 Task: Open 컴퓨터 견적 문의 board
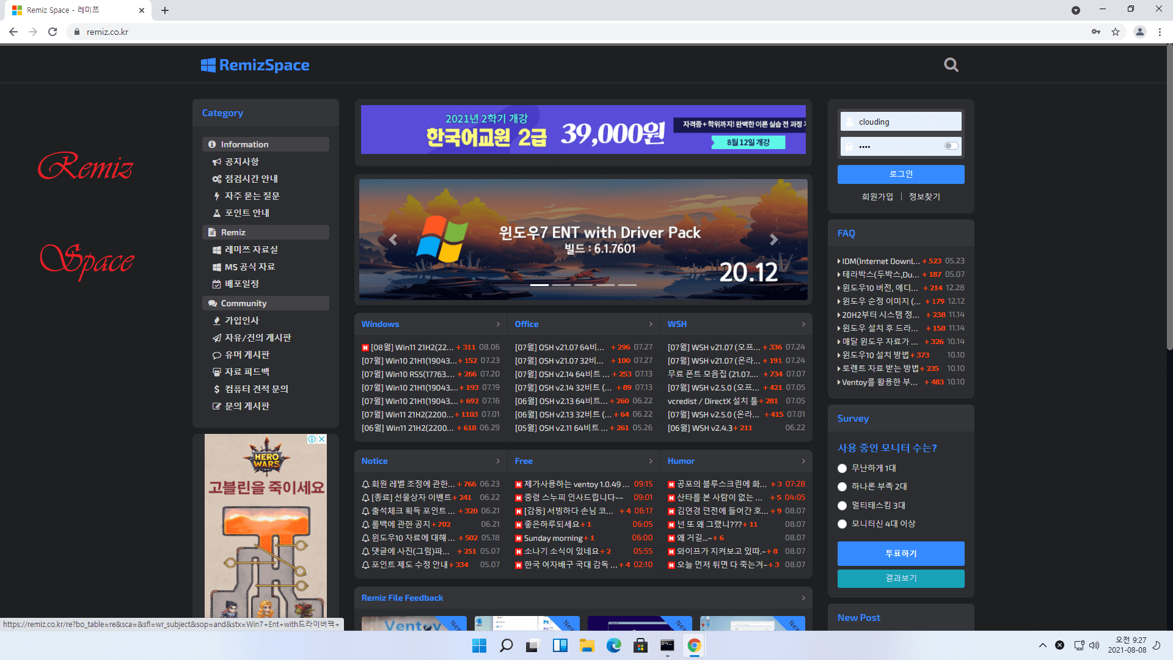pyautogui.click(x=250, y=389)
